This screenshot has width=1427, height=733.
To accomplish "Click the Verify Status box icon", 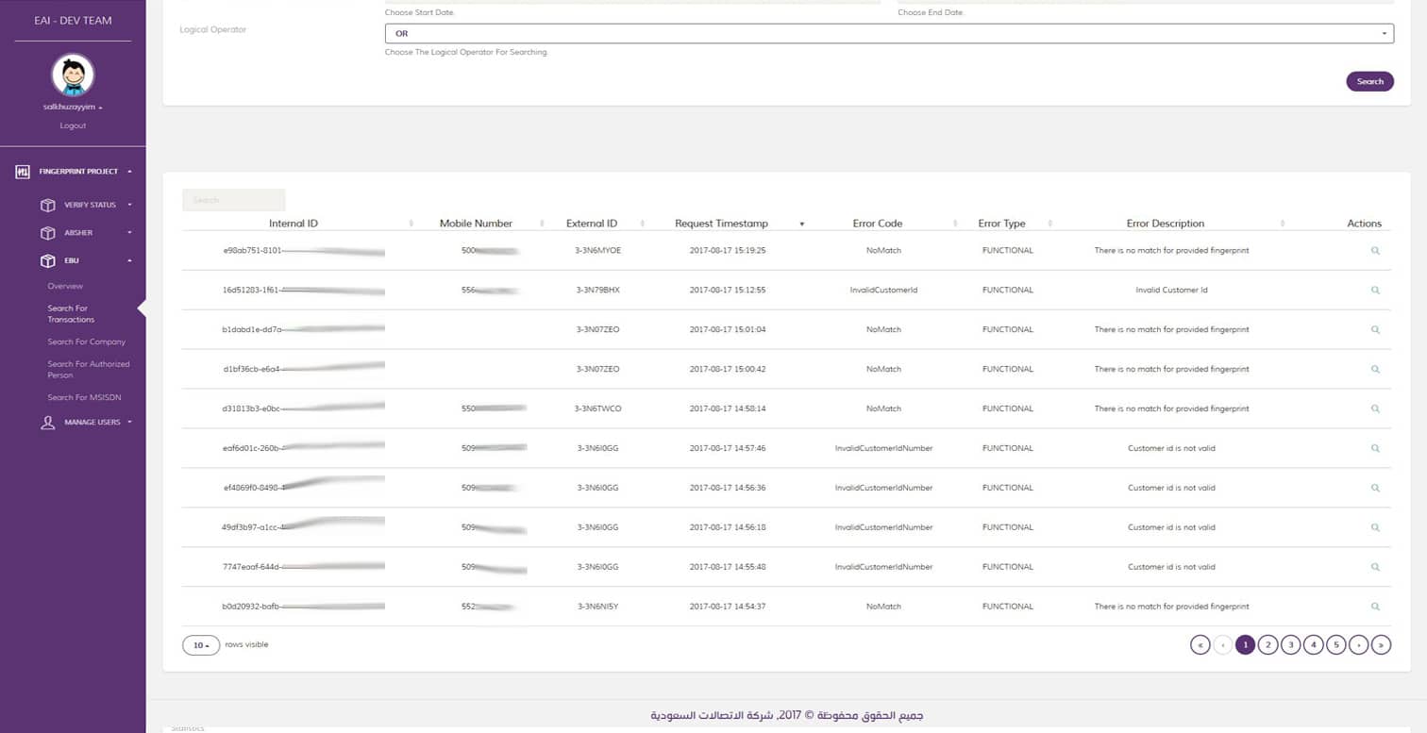I will [48, 205].
